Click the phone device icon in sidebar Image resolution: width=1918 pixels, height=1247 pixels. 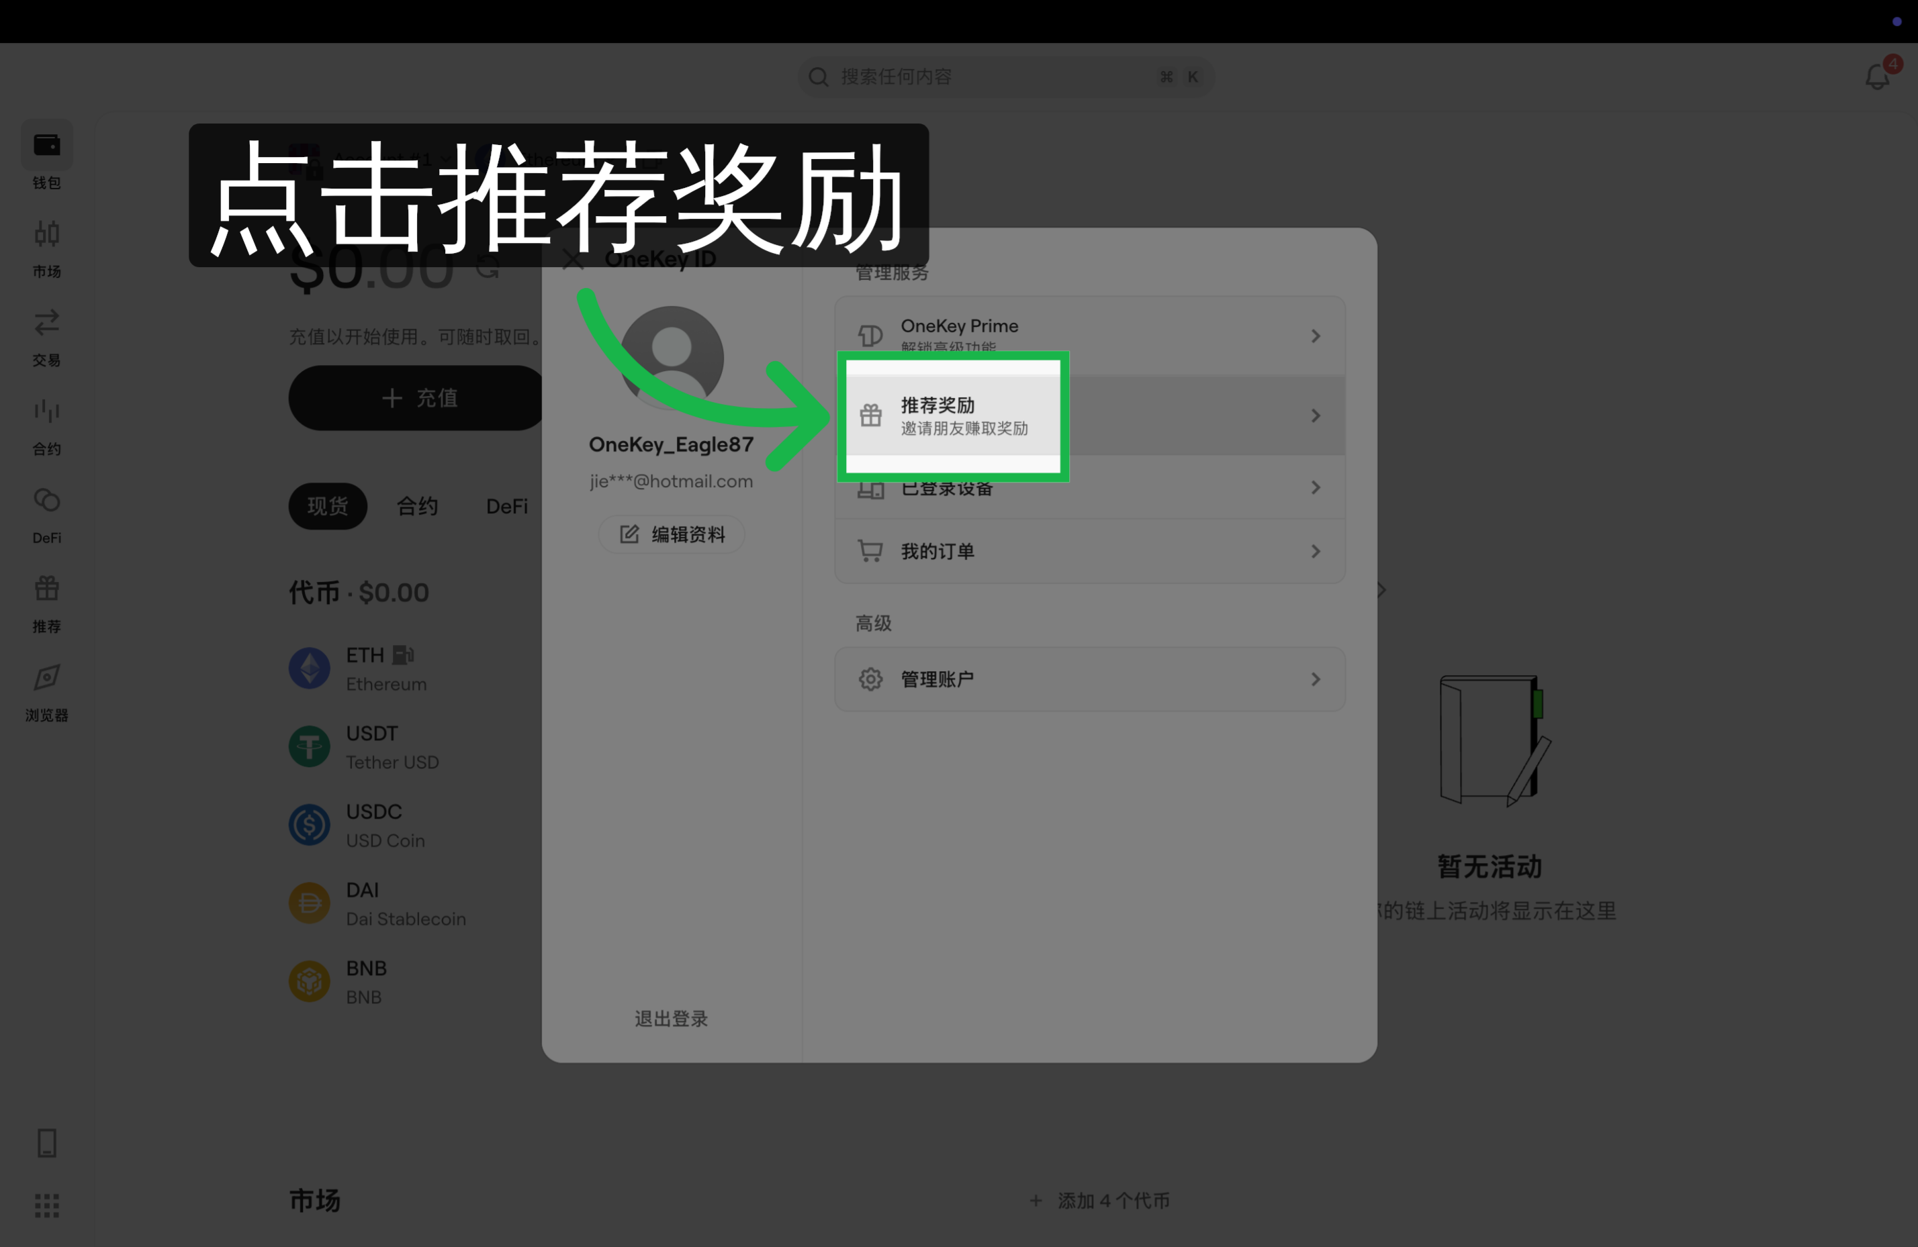[x=47, y=1143]
